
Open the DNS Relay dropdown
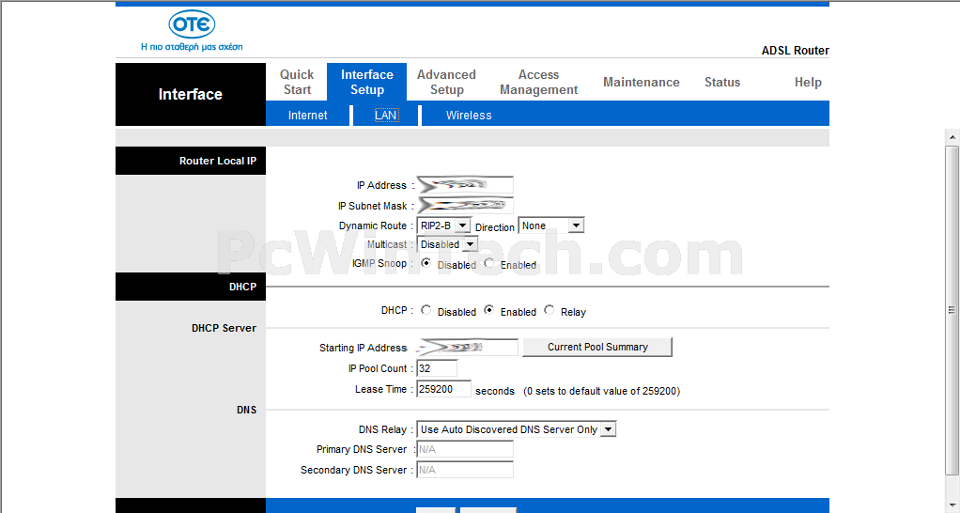516,429
